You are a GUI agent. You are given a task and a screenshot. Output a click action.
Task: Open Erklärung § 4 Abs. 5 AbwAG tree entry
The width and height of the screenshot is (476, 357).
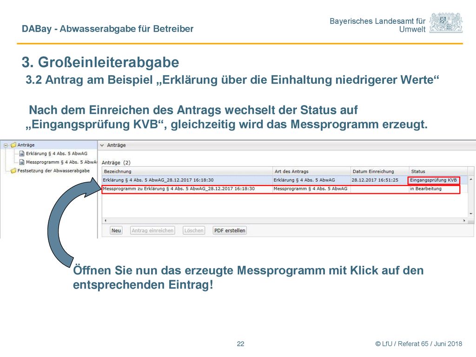point(56,153)
